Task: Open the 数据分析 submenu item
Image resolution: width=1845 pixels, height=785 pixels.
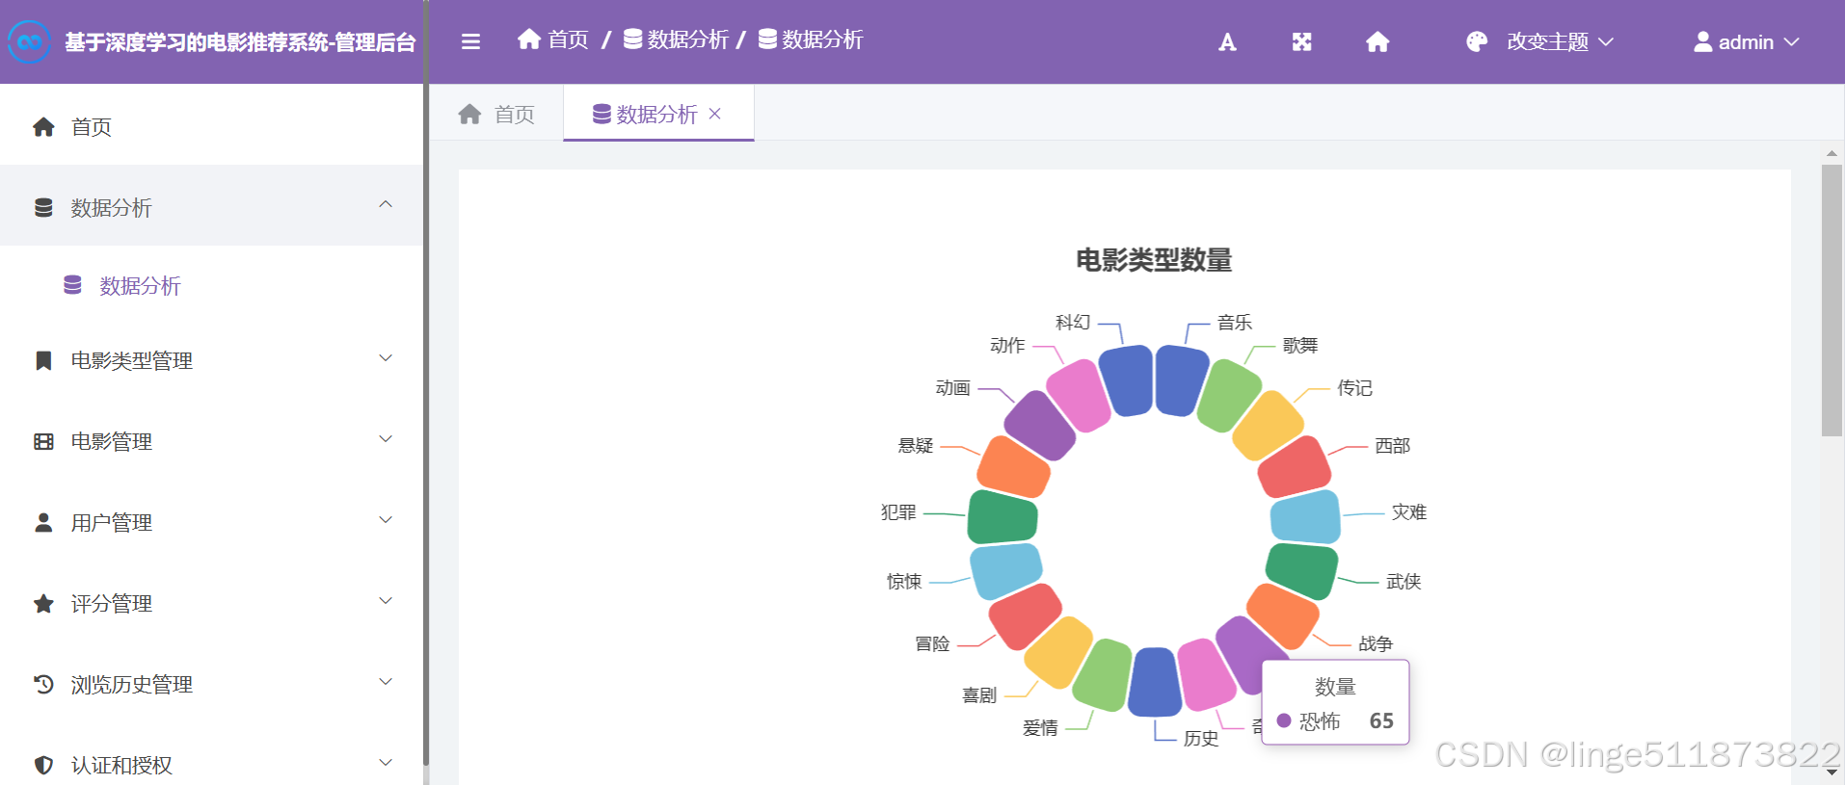Action: tap(211, 285)
